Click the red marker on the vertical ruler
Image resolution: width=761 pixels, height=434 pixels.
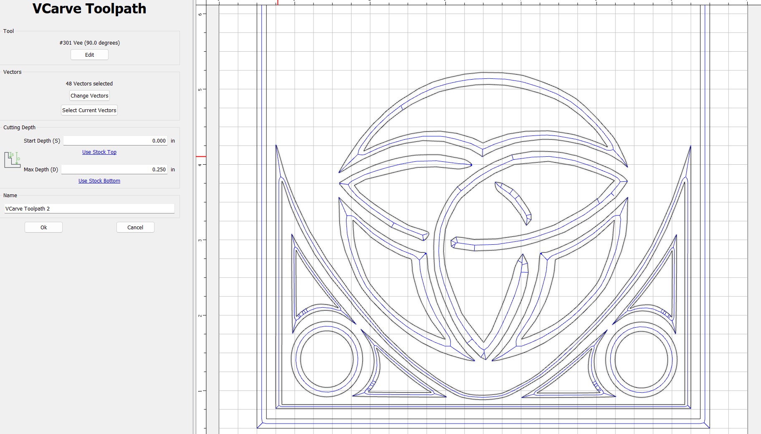click(201, 157)
